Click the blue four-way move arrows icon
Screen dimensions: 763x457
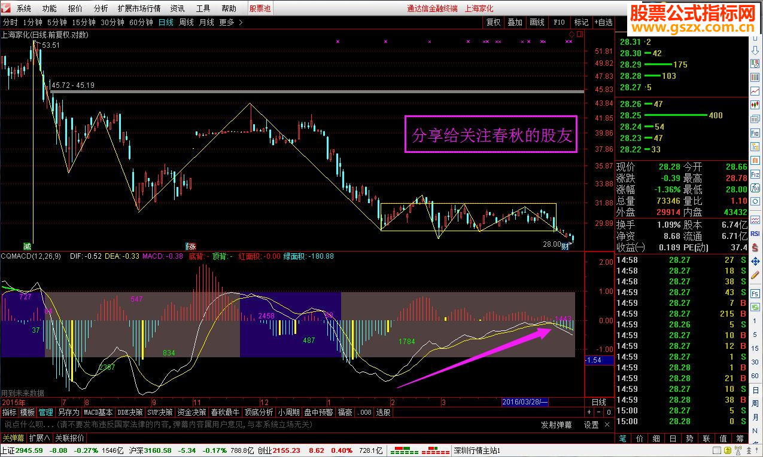[755, 262]
